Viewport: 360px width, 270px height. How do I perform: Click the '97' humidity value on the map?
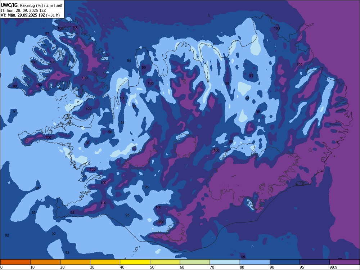(47, 34)
